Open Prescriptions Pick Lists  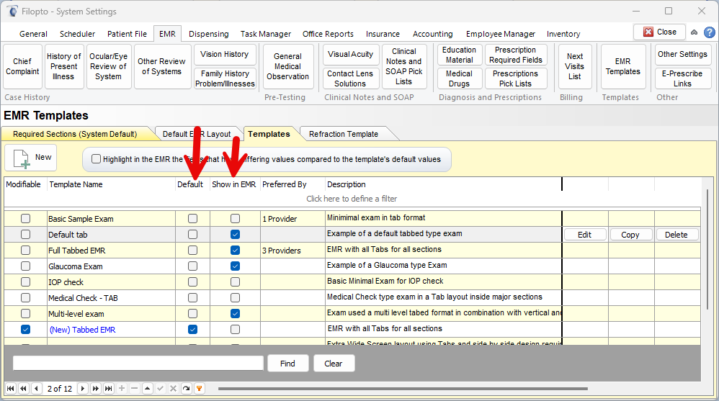pyautogui.click(x=515, y=78)
